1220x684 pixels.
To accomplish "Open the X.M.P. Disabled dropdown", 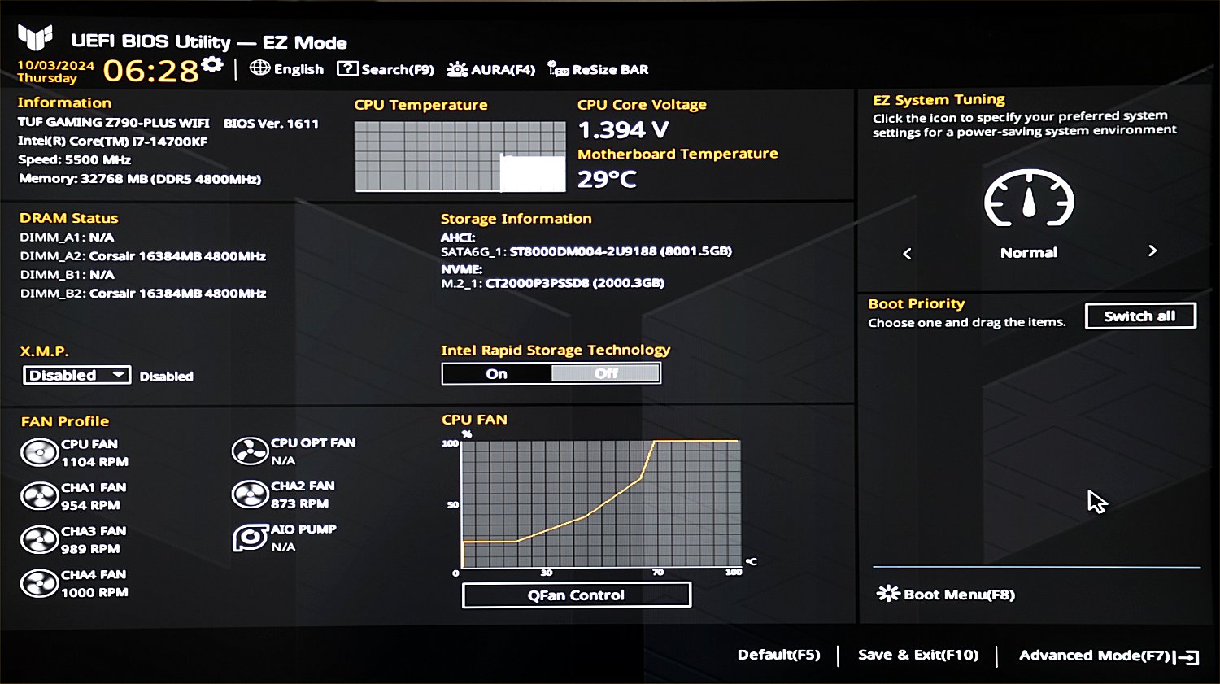I will point(76,375).
